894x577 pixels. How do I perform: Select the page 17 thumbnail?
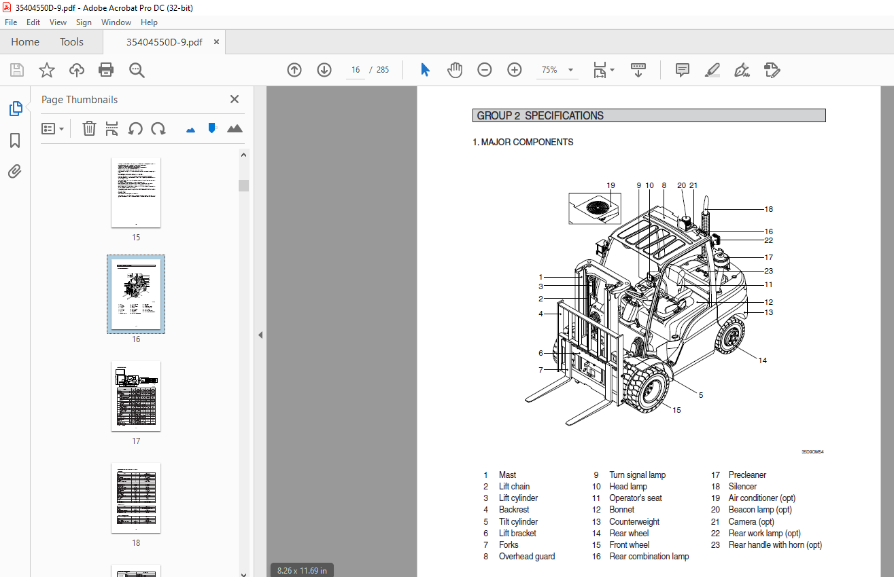pos(136,396)
